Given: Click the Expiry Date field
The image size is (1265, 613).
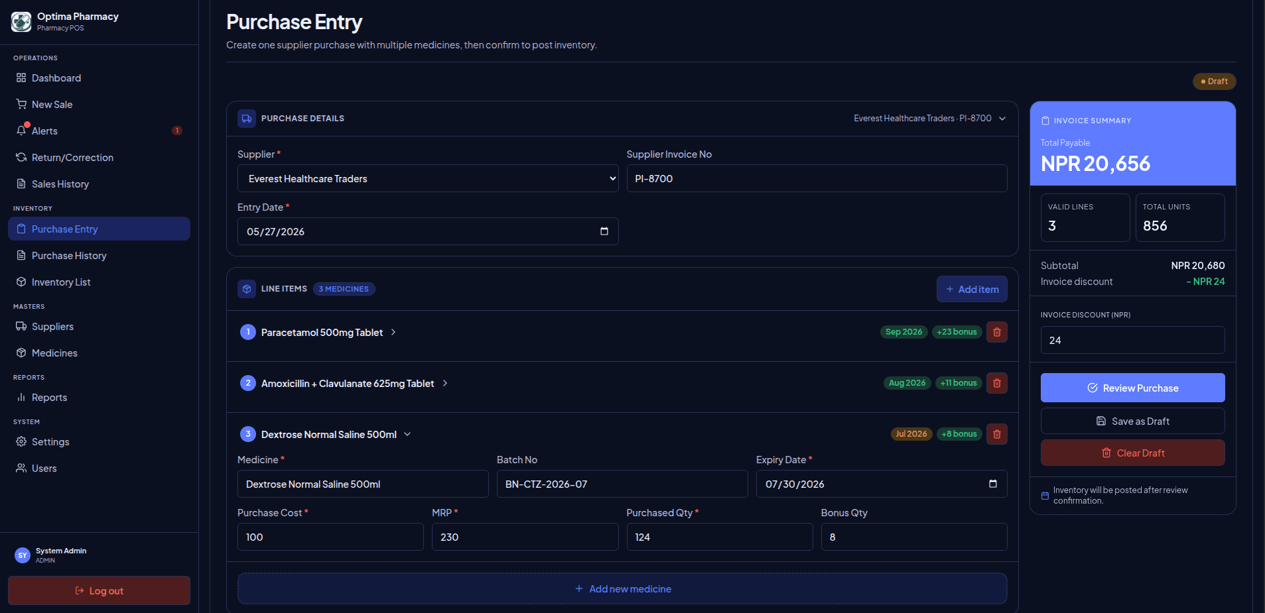Looking at the screenshot, I should pyautogui.click(x=882, y=484).
